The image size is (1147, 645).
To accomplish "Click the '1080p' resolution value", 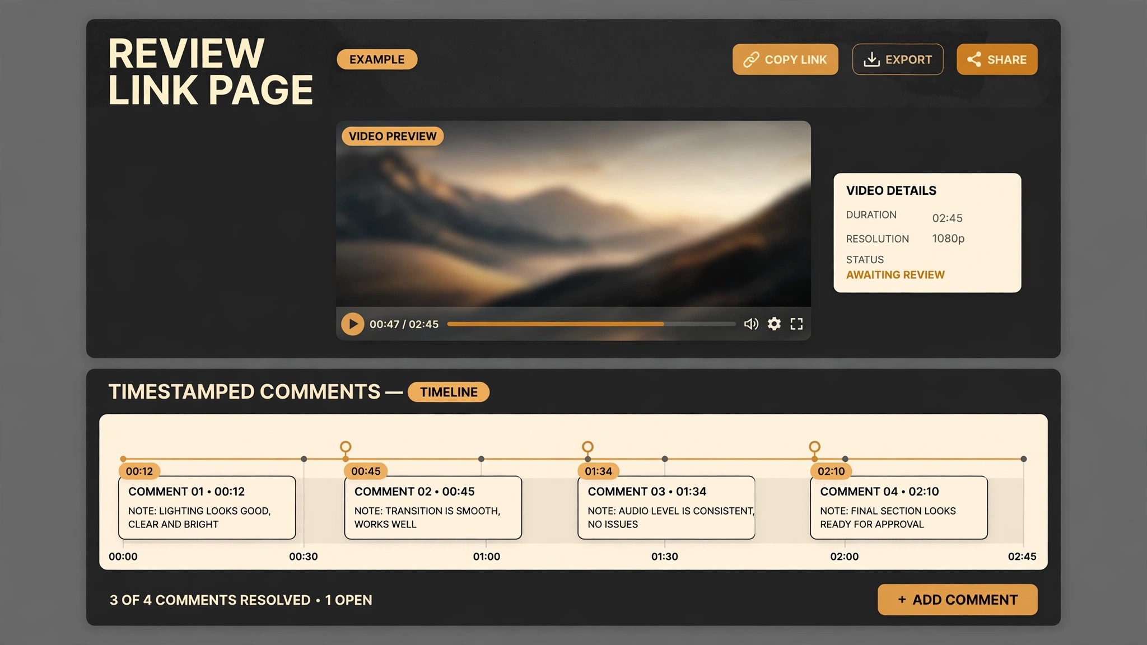I will click(948, 239).
